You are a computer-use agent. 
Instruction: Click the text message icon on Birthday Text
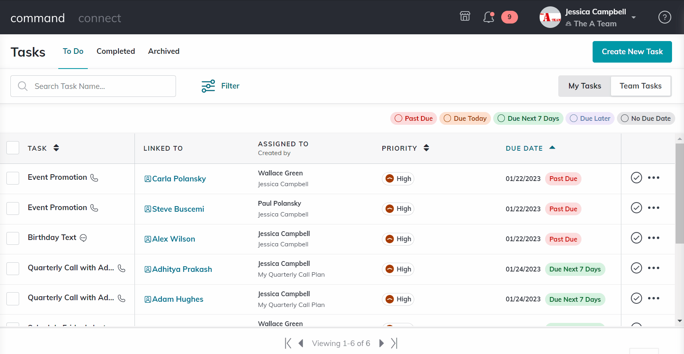click(83, 238)
